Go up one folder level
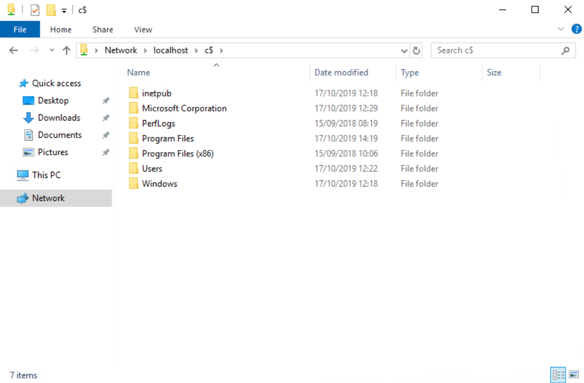 pos(67,51)
